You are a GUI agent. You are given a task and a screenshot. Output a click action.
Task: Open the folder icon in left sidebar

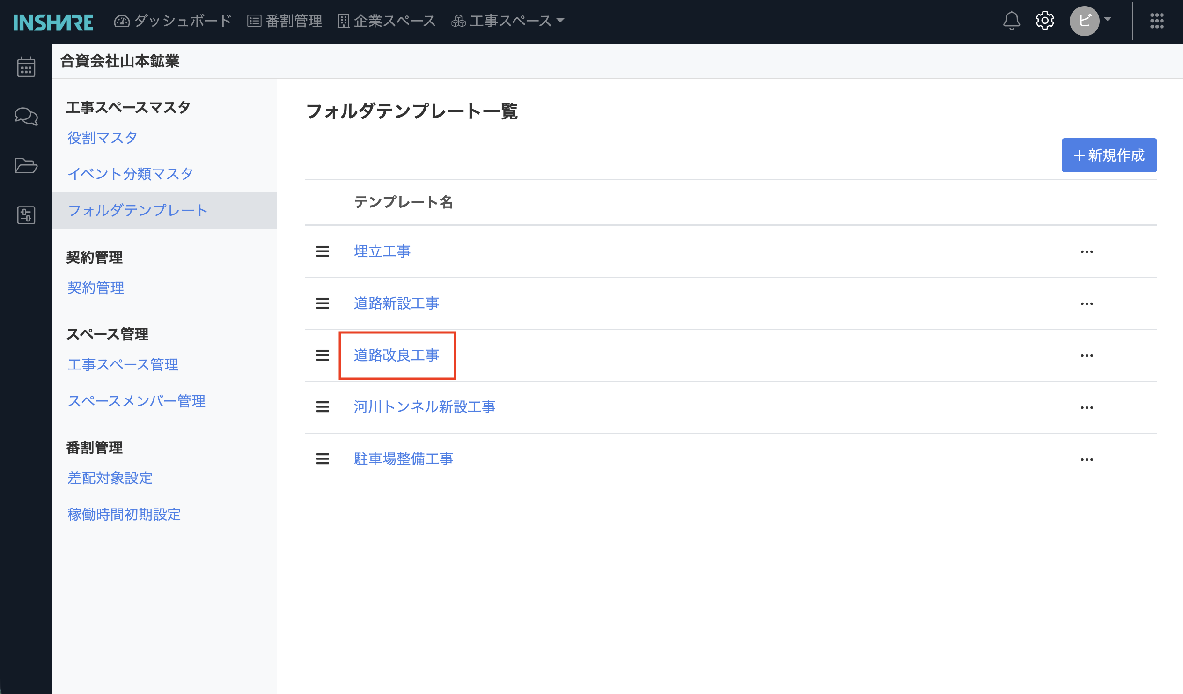pos(26,165)
